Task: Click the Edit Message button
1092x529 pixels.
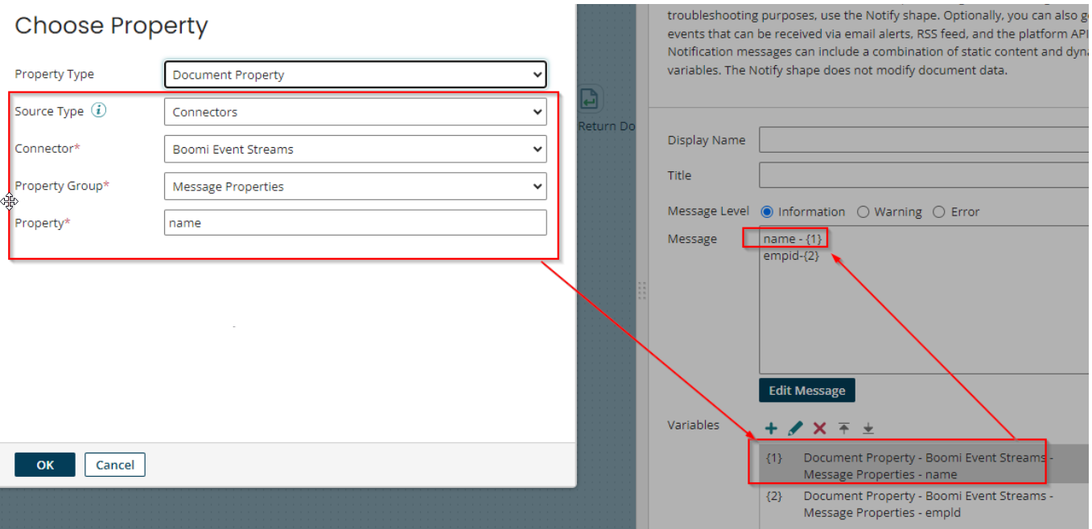Action: (806, 391)
